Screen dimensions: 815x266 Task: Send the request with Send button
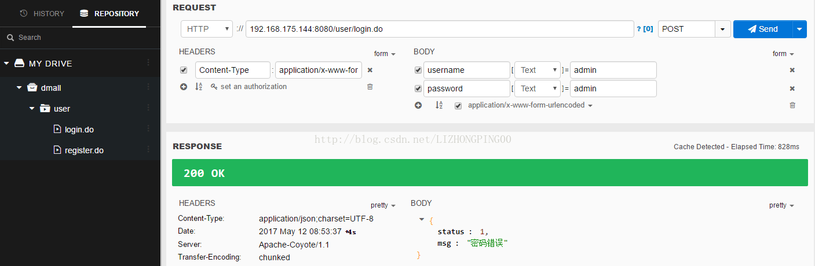[763, 29]
